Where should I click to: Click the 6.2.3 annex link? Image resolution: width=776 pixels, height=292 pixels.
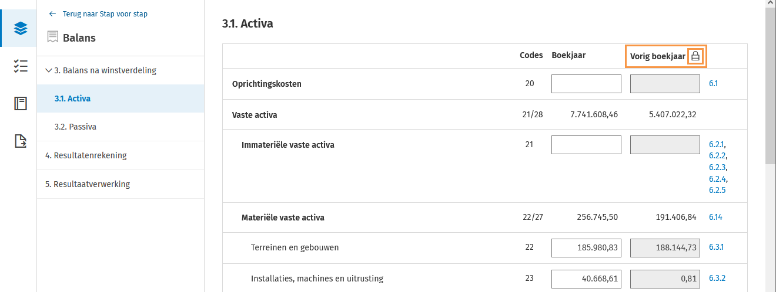[717, 167]
